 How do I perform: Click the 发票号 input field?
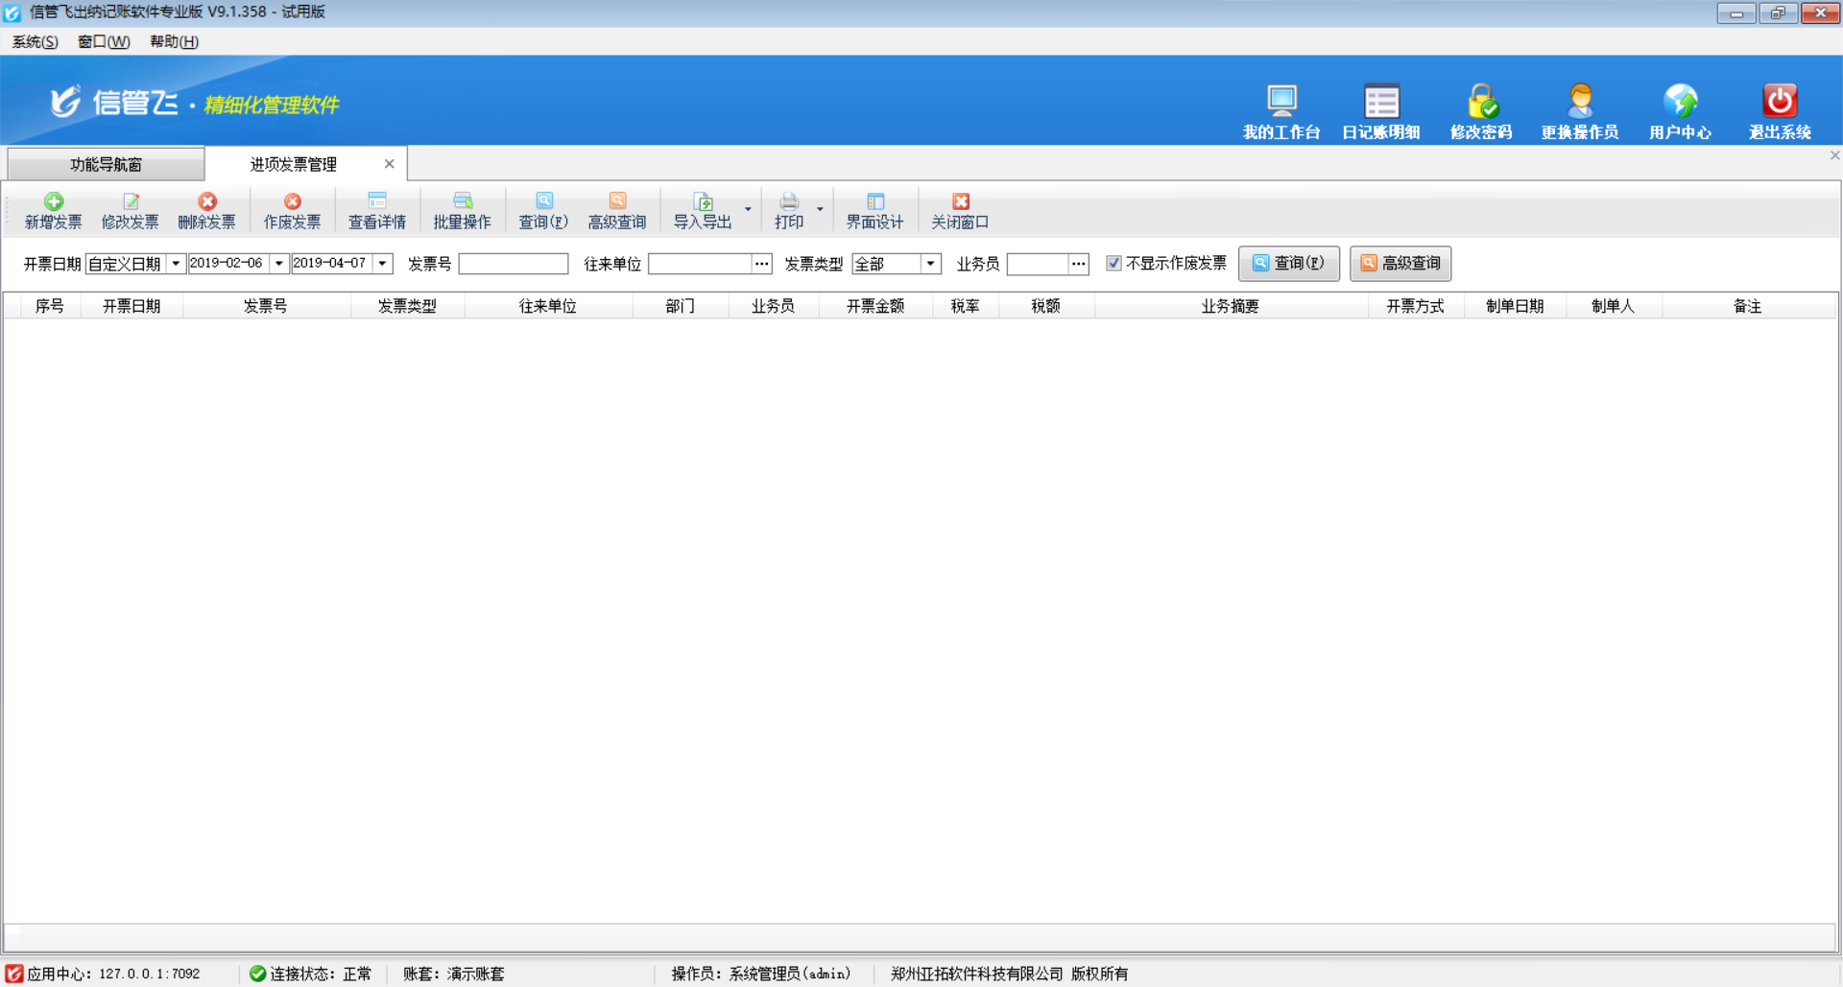514,264
